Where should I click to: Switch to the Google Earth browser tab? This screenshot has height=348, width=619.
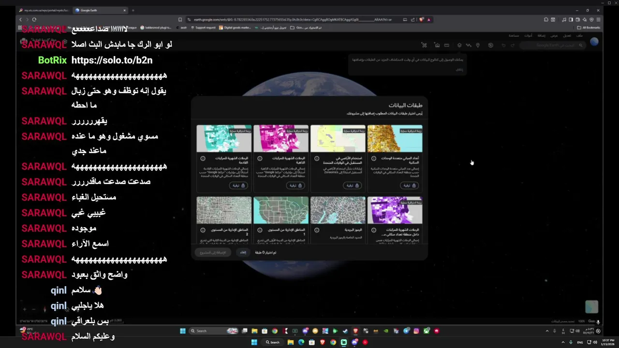pyautogui.click(x=101, y=10)
